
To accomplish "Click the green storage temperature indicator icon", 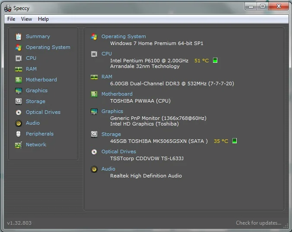I will (x=235, y=141).
